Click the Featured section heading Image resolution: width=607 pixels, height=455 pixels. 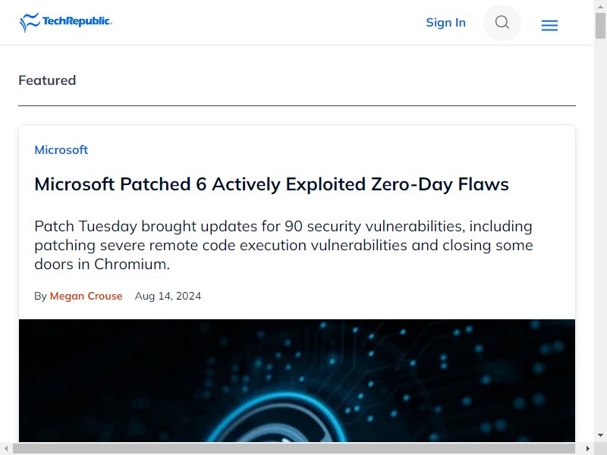click(x=47, y=80)
